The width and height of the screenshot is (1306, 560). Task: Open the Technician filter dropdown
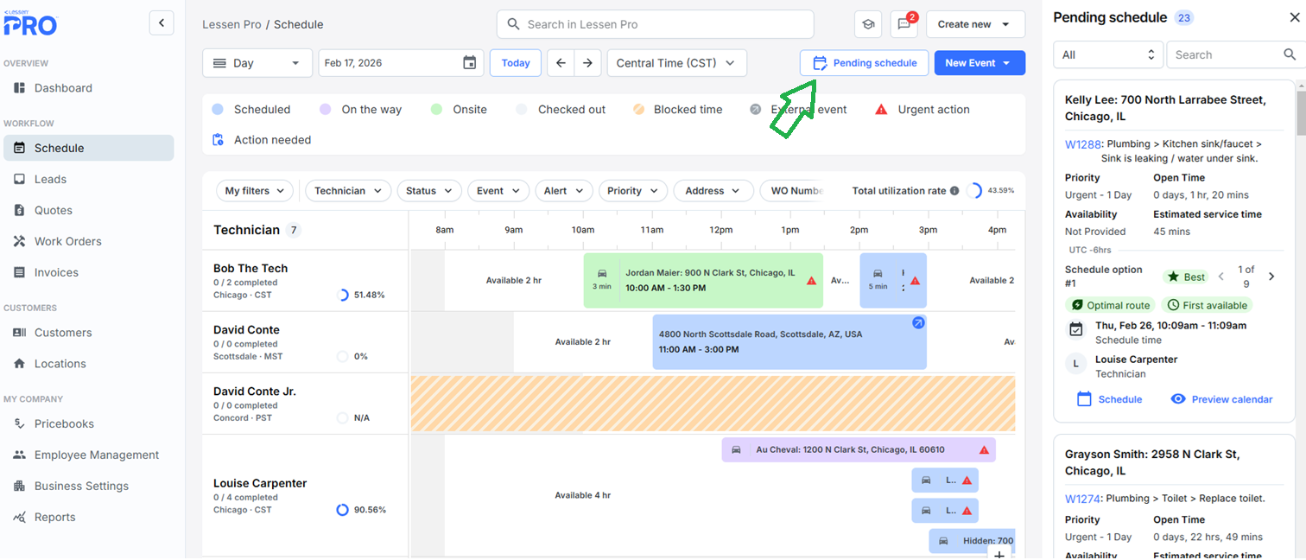(x=348, y=191)
